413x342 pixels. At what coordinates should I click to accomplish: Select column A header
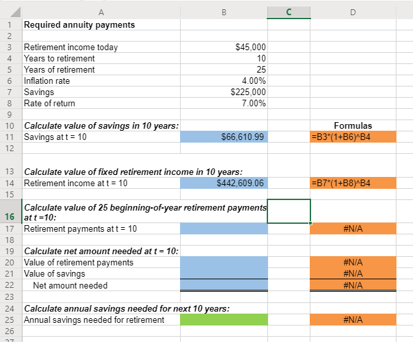101,13
